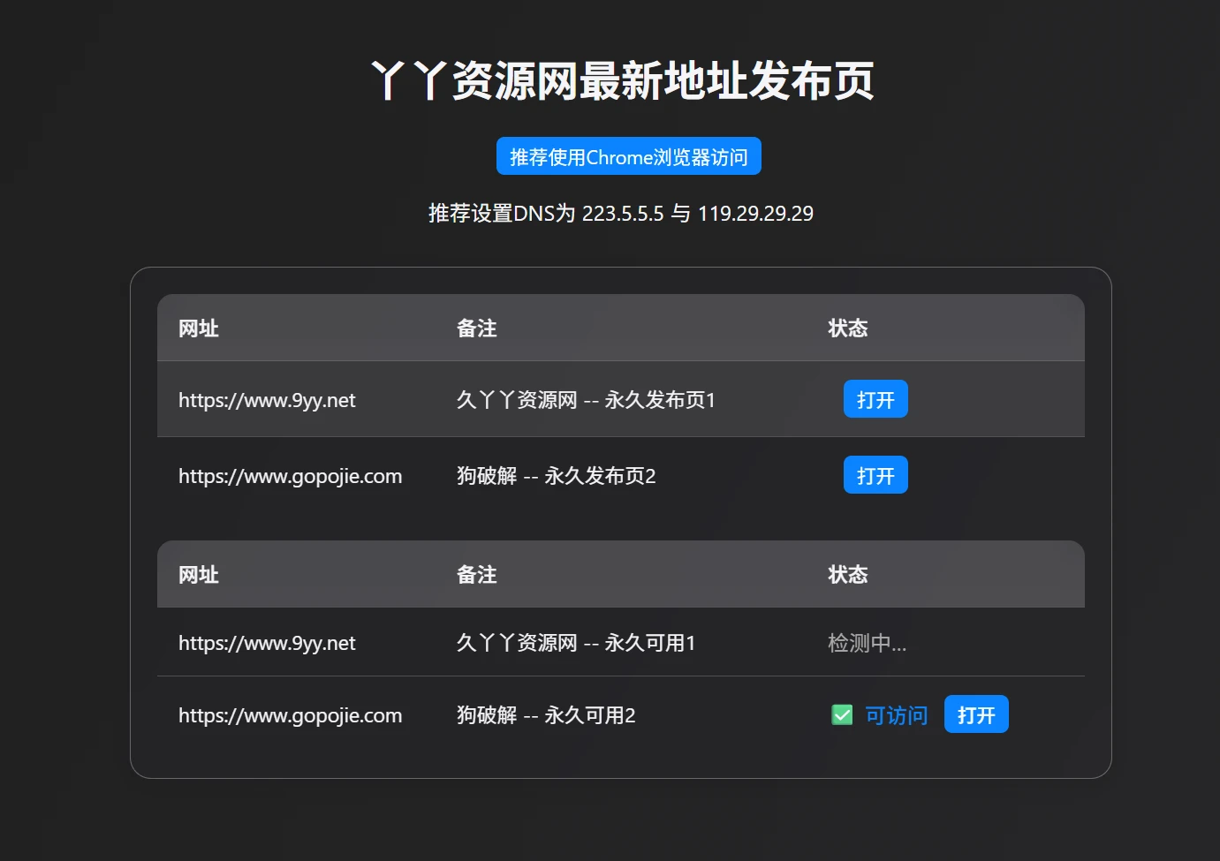1220x861 pixels.
Task: Click the 网址 header of second table
Action: pos(199,575)
